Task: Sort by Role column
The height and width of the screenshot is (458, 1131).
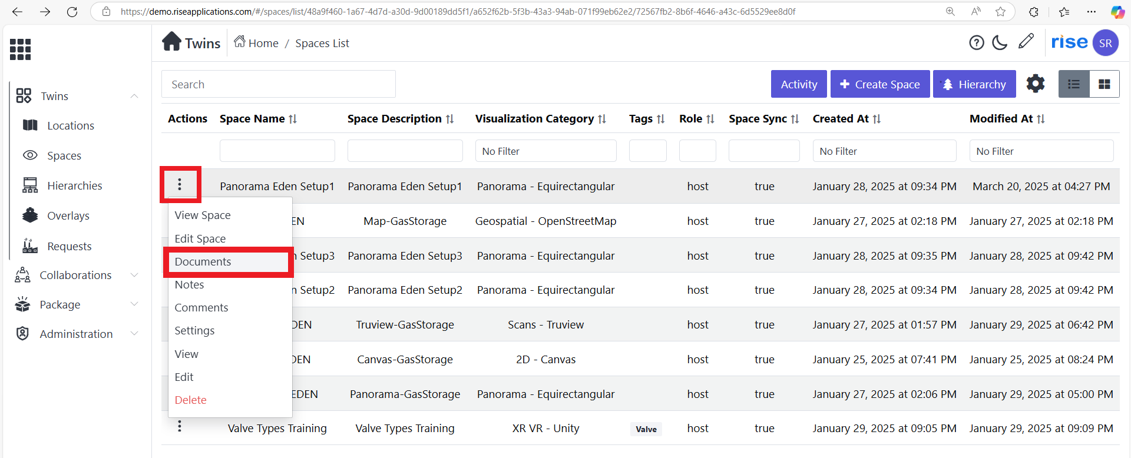Action: pyautogui.click(x=710, y=119)
